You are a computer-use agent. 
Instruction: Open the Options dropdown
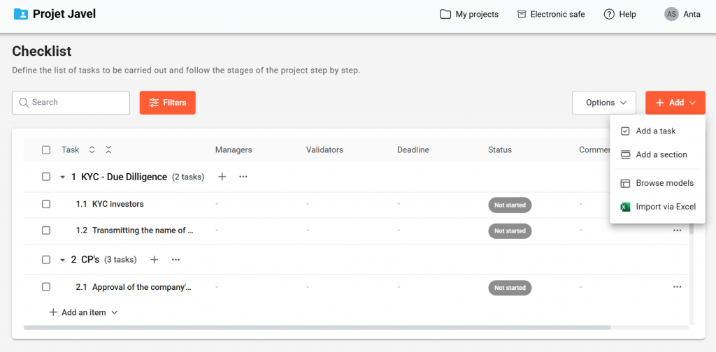coord(604,103)
